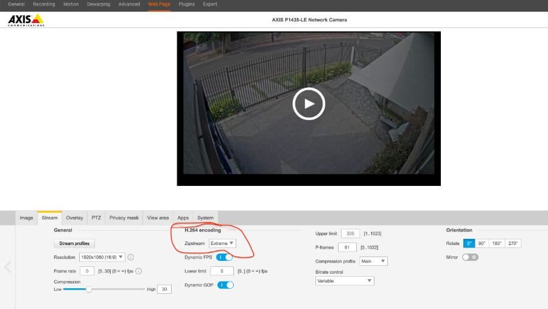
Task: Select 270° rotation
Action: point(513,243)
